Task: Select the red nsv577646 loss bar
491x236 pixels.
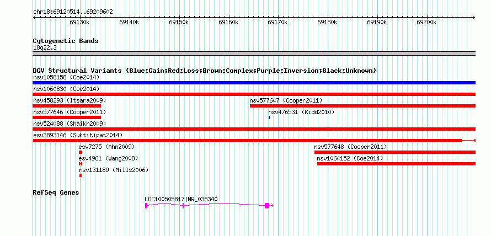Action: click(x=67, y=117)
